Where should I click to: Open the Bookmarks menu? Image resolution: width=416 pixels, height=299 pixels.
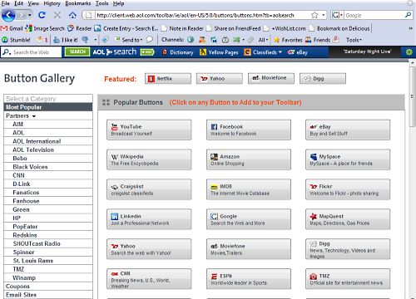pos(78,3)
